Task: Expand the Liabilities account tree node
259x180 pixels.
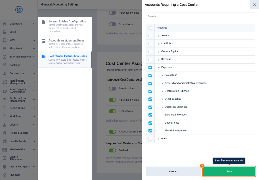Action: click(x=159, y=44)
